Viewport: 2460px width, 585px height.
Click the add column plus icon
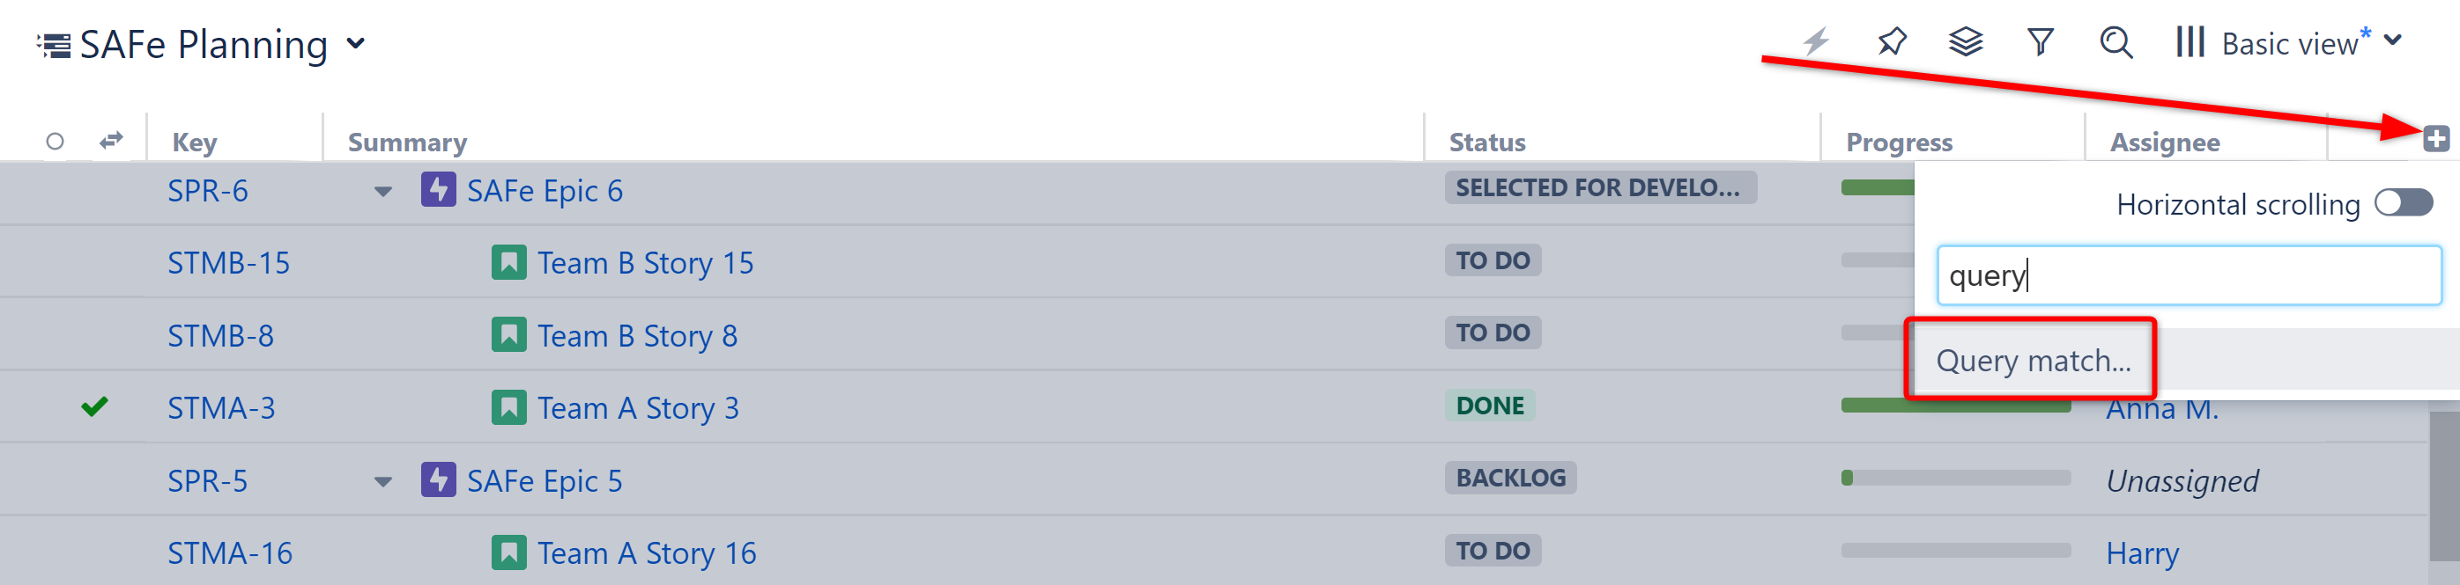2435,138
